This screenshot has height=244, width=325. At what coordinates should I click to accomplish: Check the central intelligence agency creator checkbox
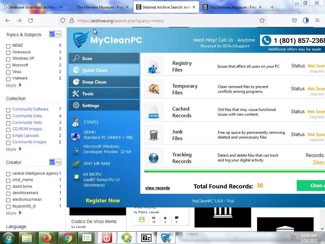pos(8,174)
